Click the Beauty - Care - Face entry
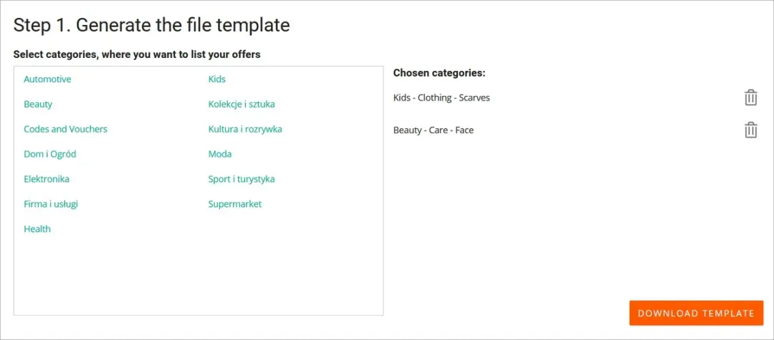Viewport: 774px width, 340px height. pos(434,130)
